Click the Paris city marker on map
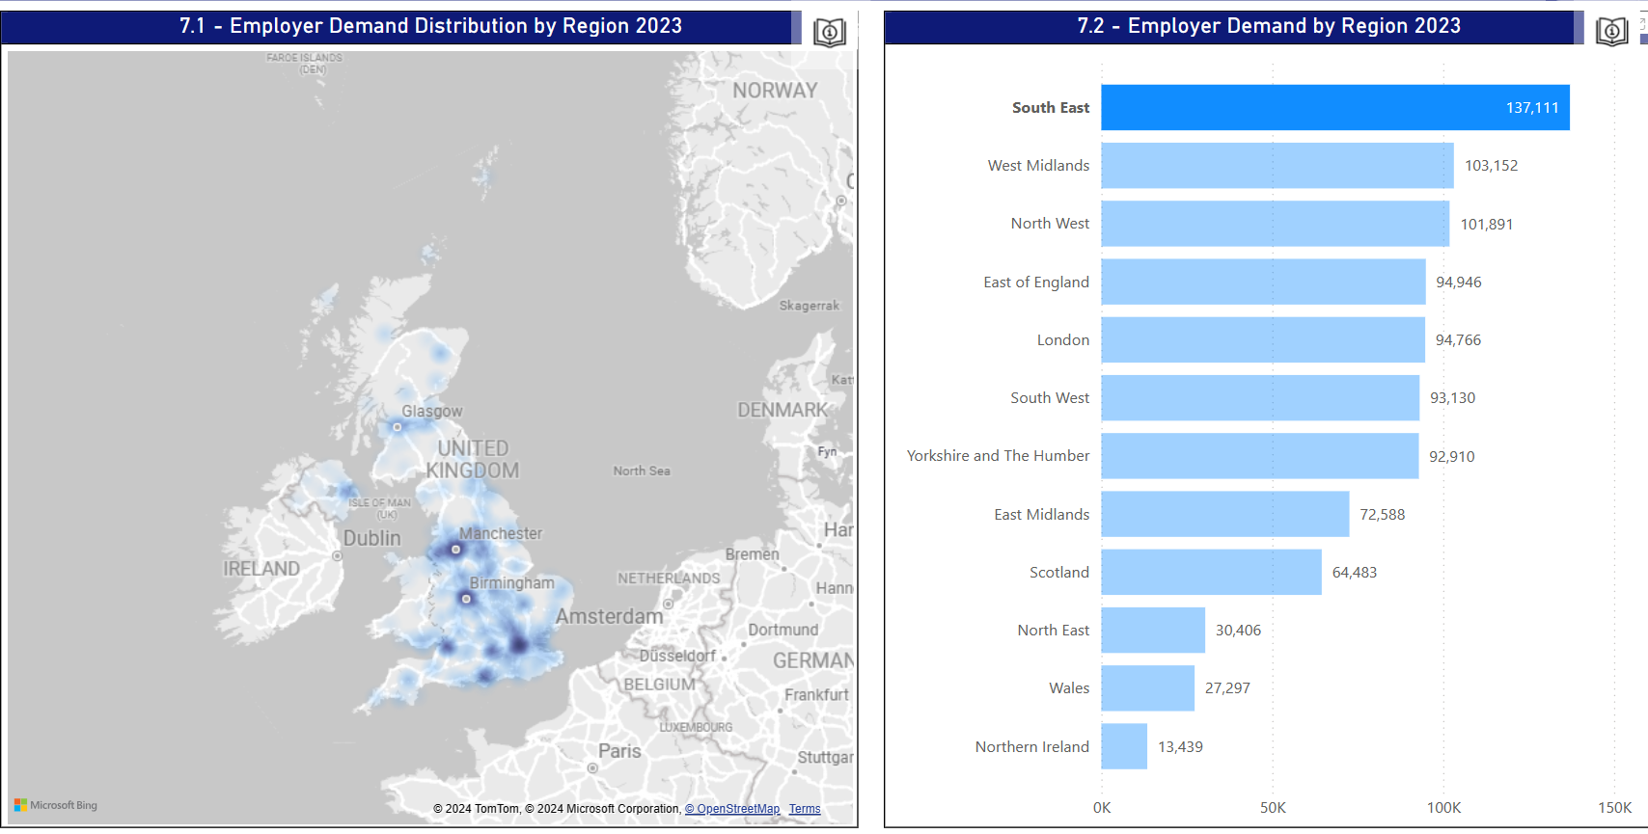Image resolution: width=1648 pixels, height=834 pixels. pyautogui.click(x=592, y=768)
